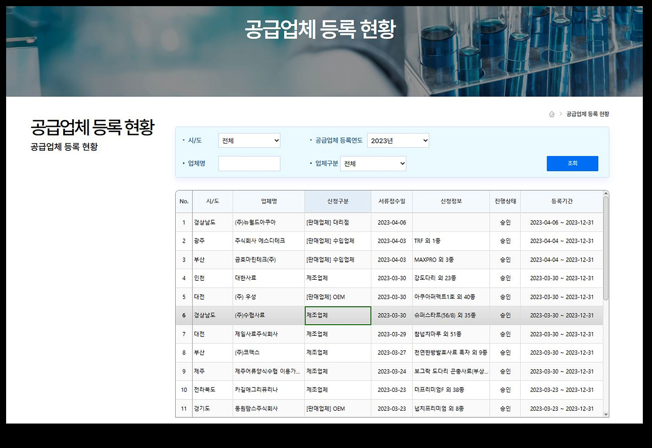The height and width of the screenshot is (448, 652).
Task: Click scrollbar down arrow in table
Action: [606, 414]
